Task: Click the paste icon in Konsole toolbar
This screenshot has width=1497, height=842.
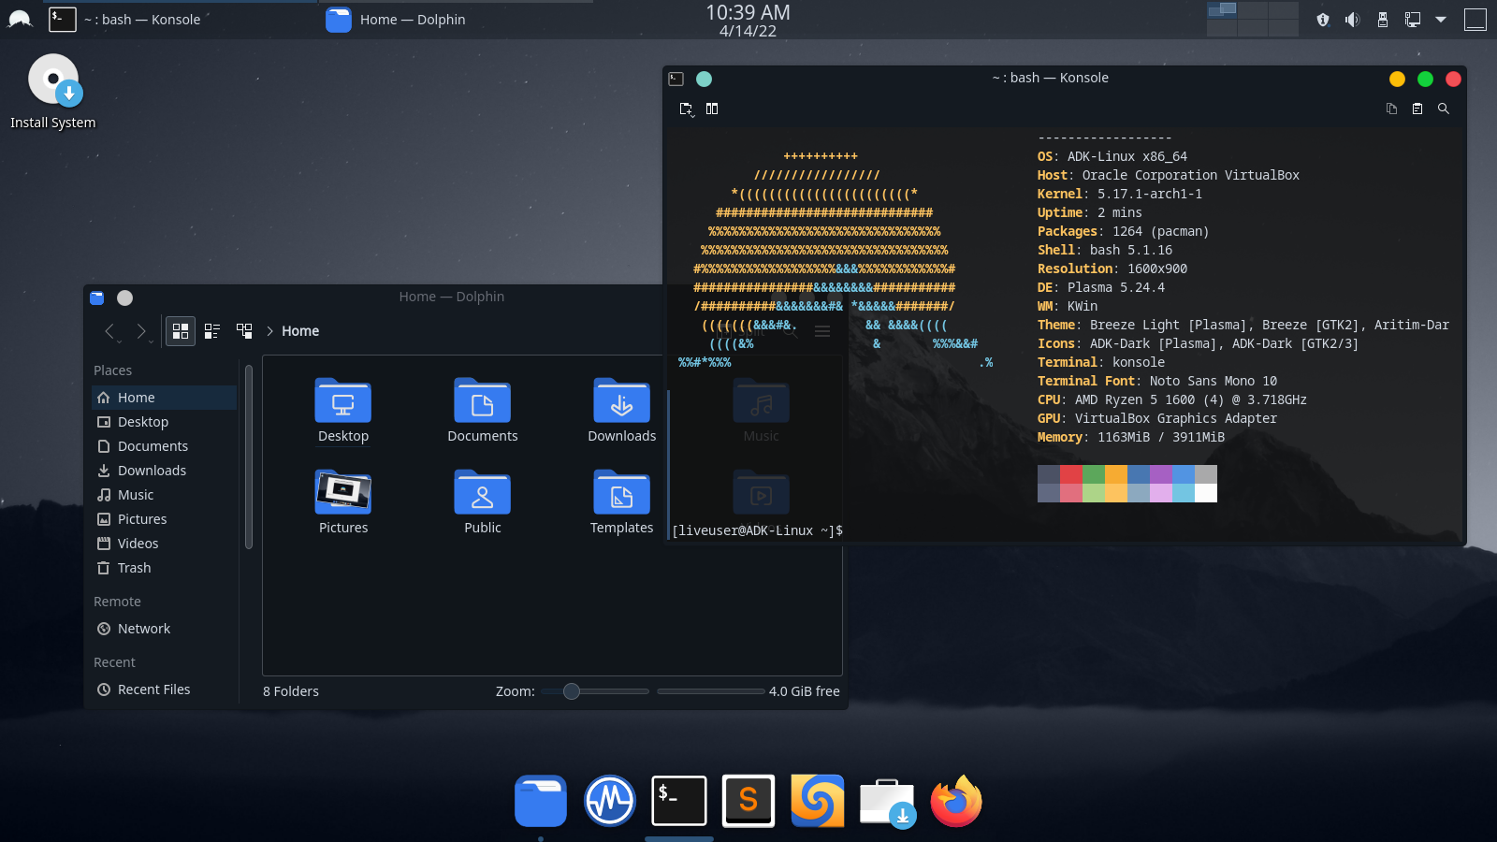Action: pyautogui.click(x=1417, y=109)
